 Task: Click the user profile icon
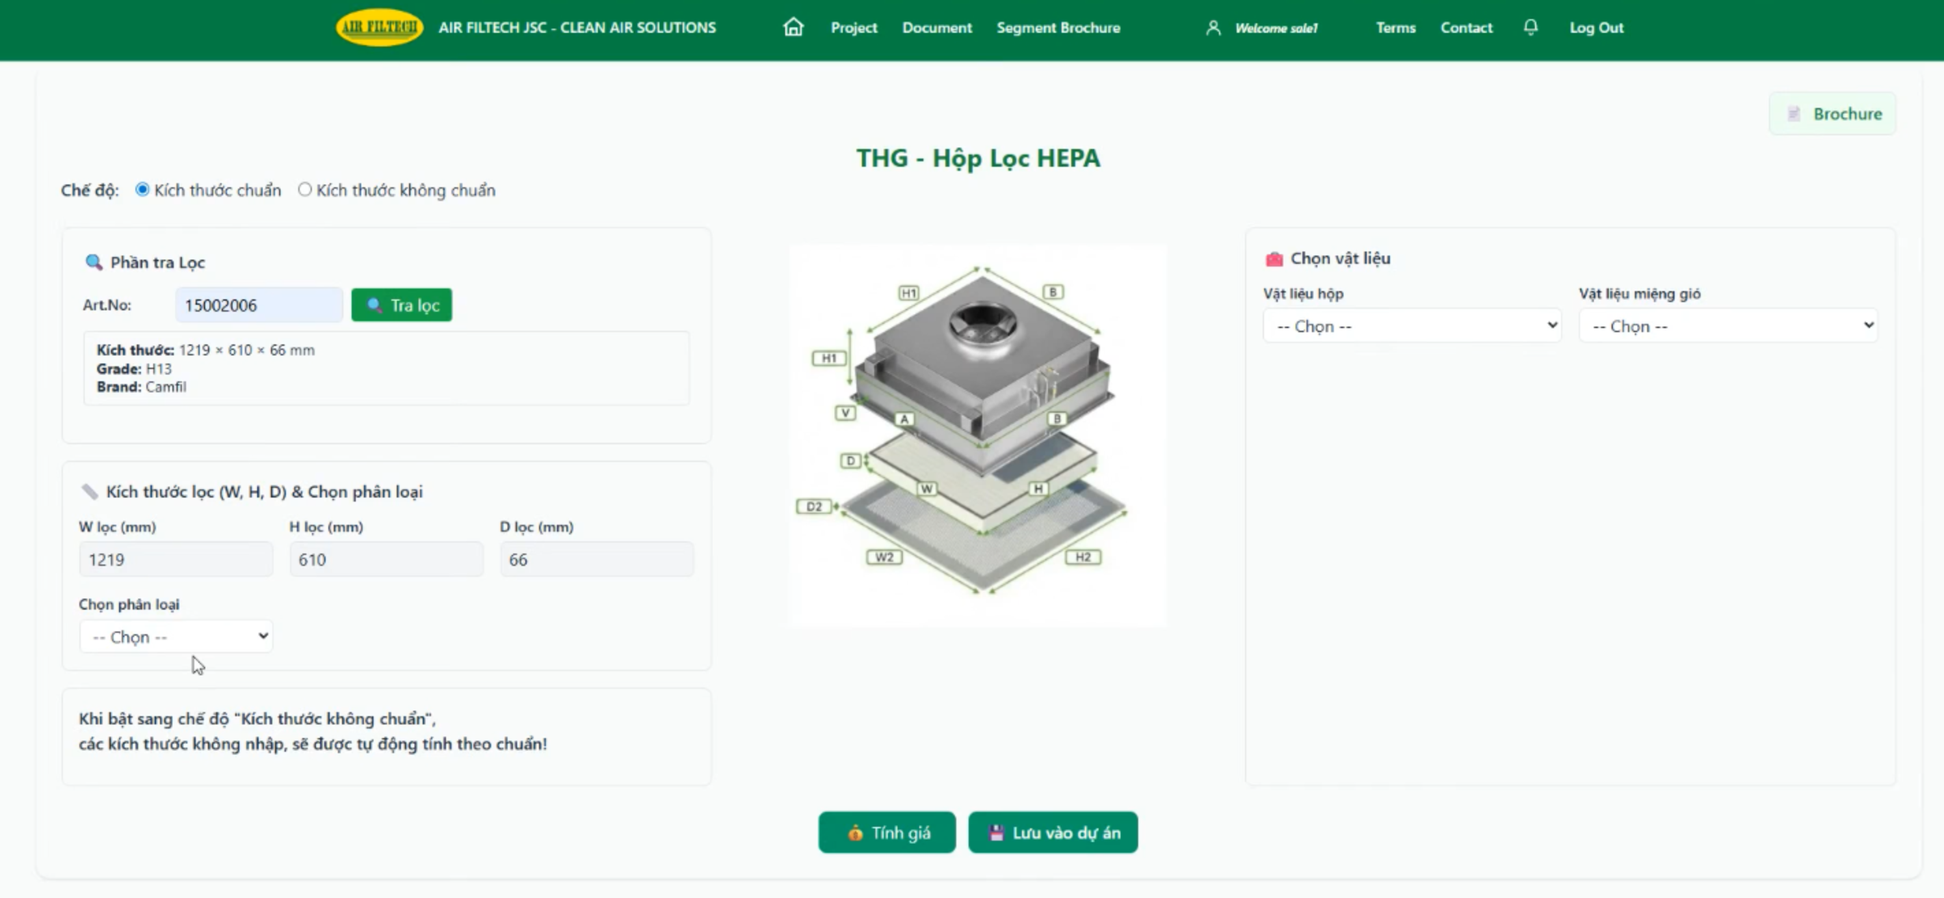(1213, 28)
